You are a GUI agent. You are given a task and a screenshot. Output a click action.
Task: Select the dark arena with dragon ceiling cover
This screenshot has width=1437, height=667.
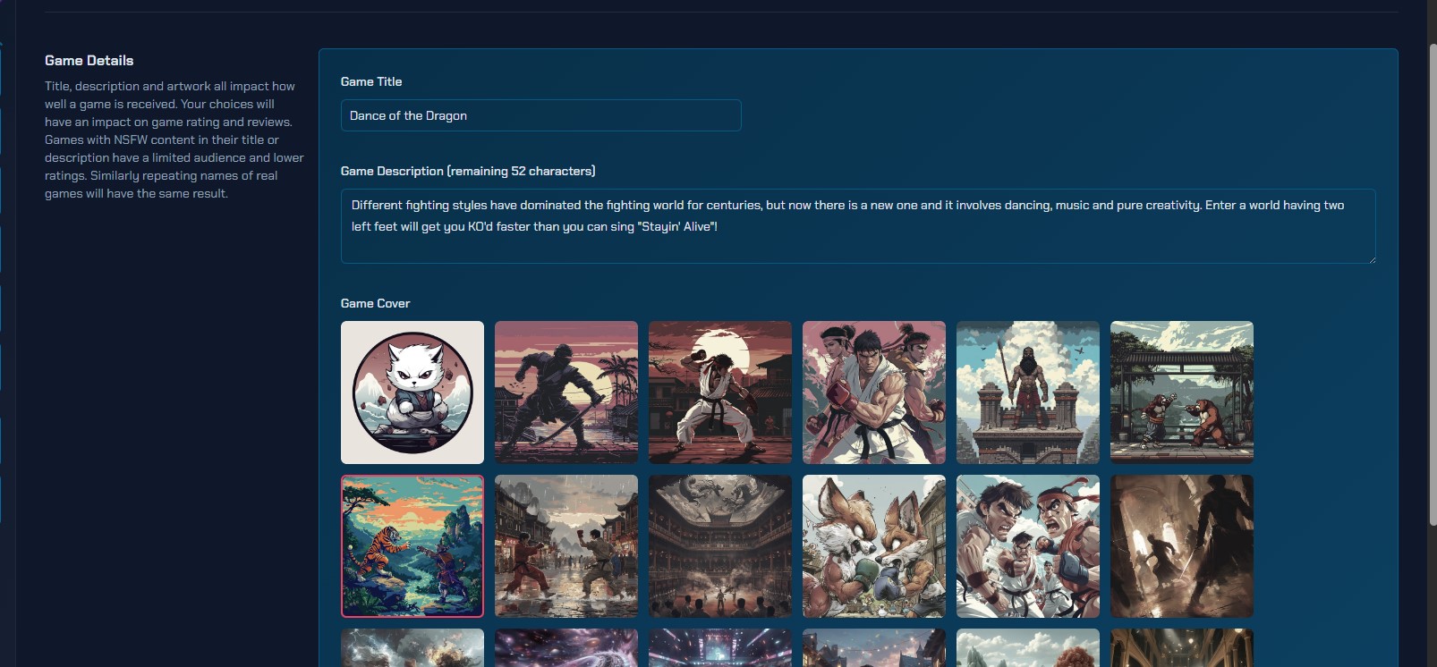720,546
